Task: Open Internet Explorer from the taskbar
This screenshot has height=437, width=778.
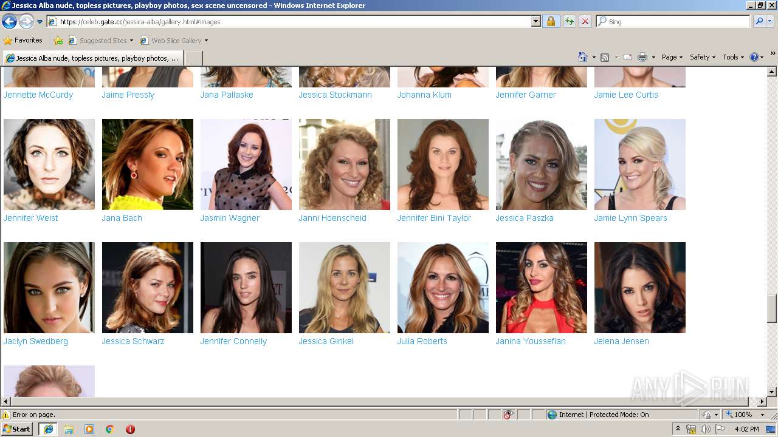Action: (48, 429)
